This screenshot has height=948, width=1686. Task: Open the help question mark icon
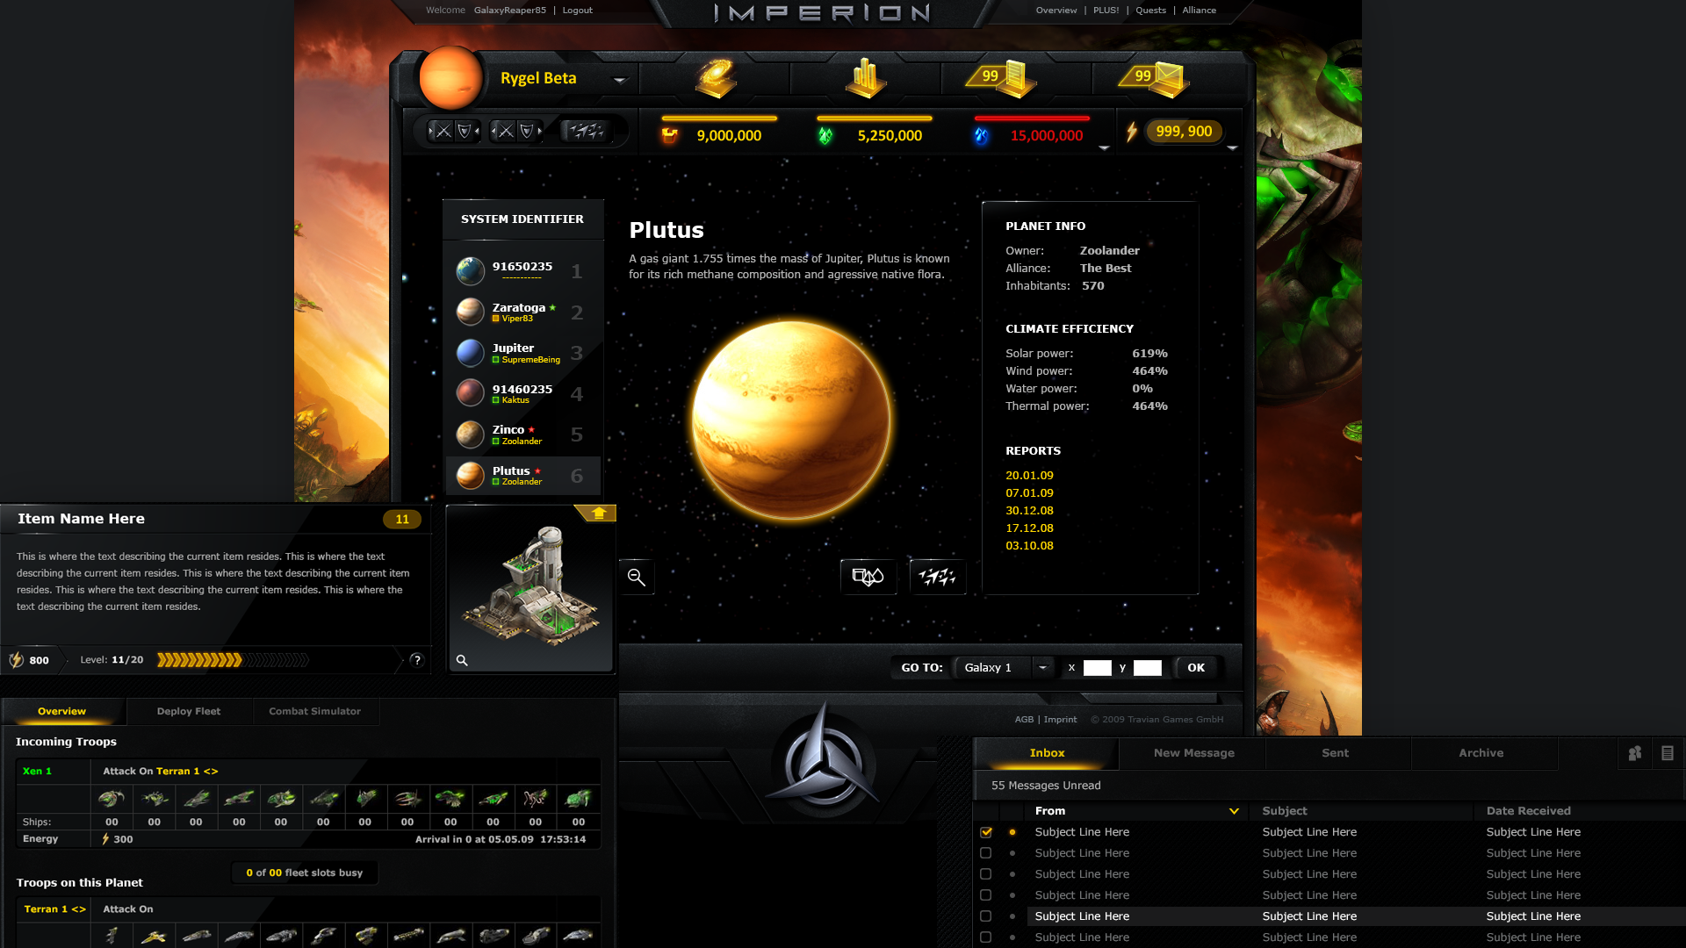[x=417, y=660]
